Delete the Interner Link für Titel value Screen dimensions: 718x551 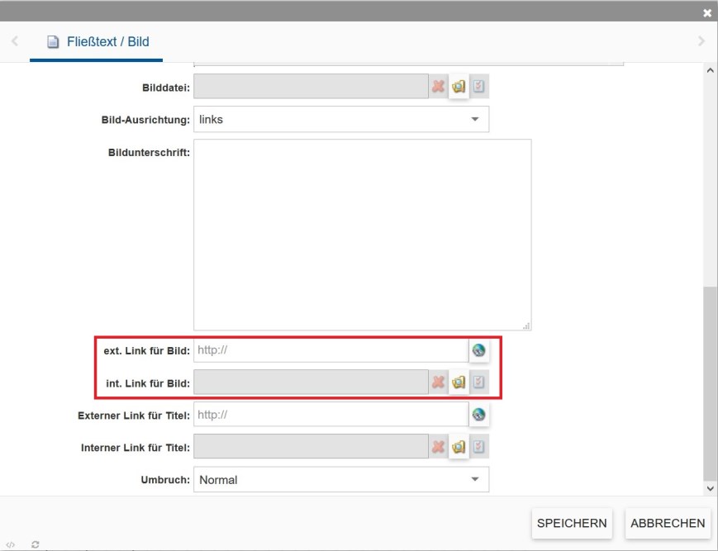(438, 448)
